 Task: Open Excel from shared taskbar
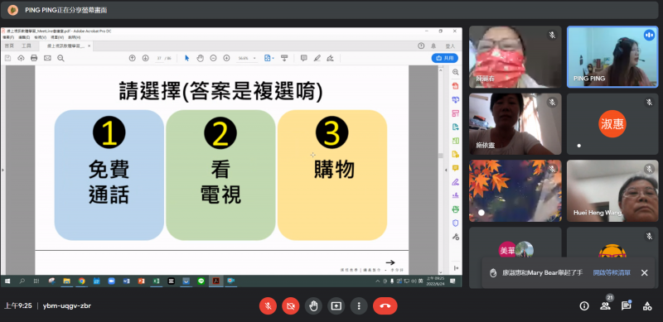pyautogui.click(x=156, y=281)
